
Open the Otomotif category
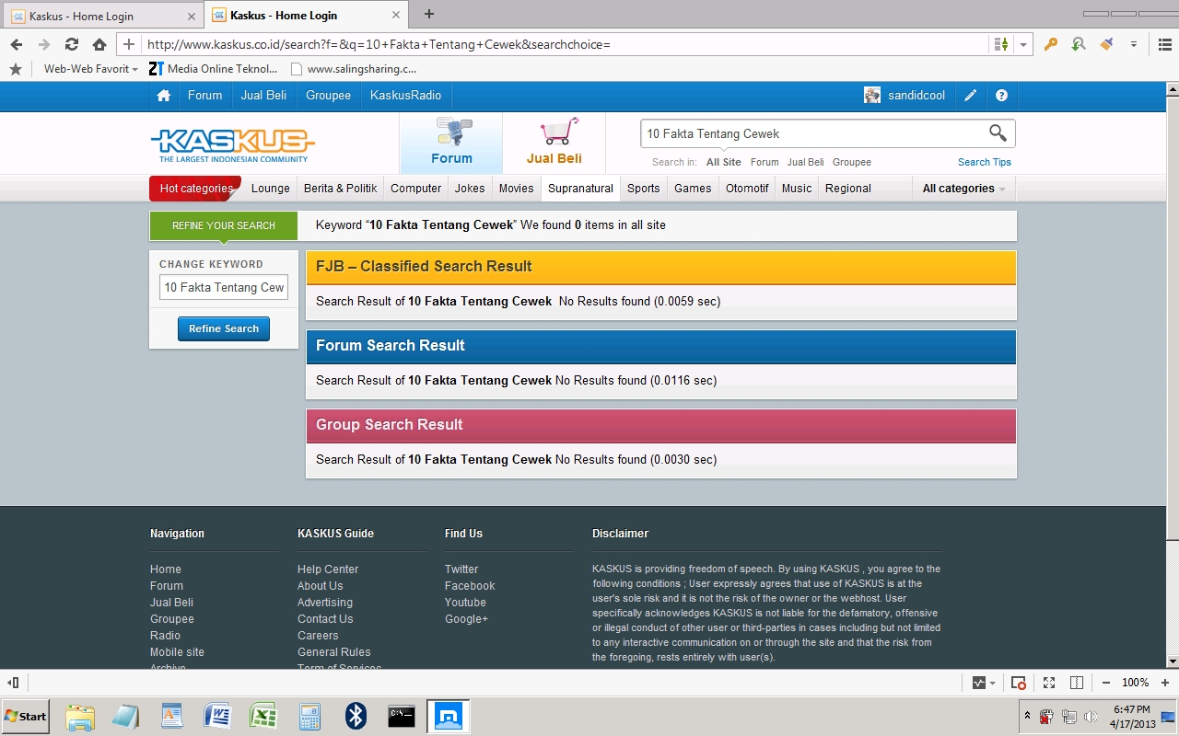pos(747,189)
